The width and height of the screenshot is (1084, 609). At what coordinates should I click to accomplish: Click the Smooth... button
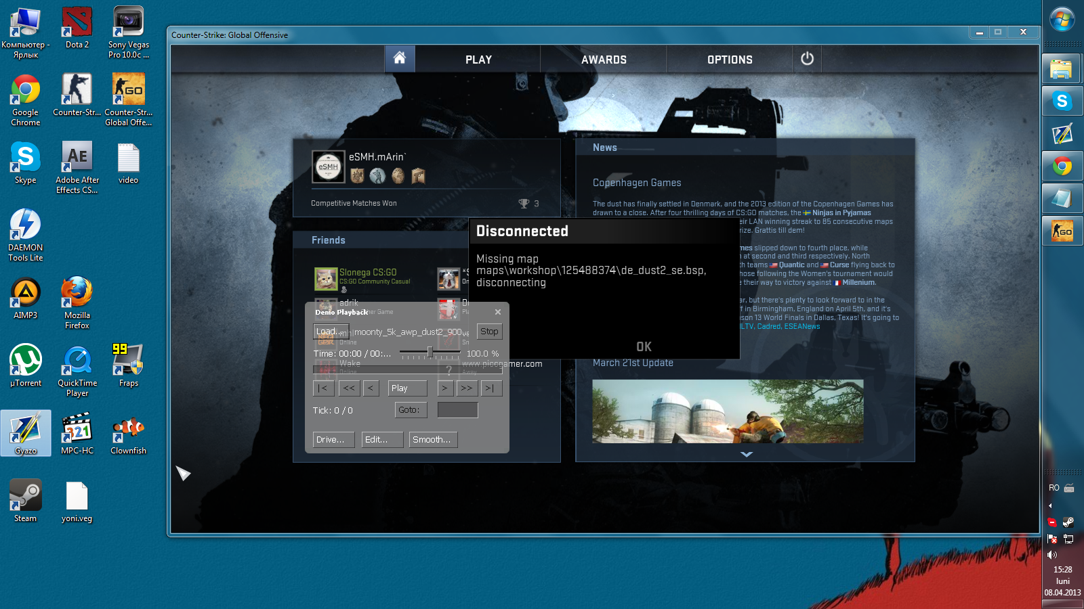click(434, 440)
